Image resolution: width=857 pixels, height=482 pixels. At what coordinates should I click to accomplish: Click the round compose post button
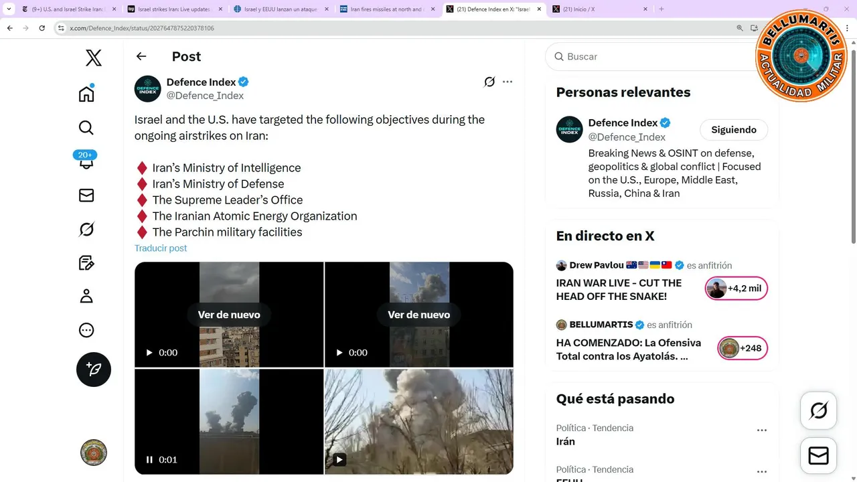tap(94, 370)
